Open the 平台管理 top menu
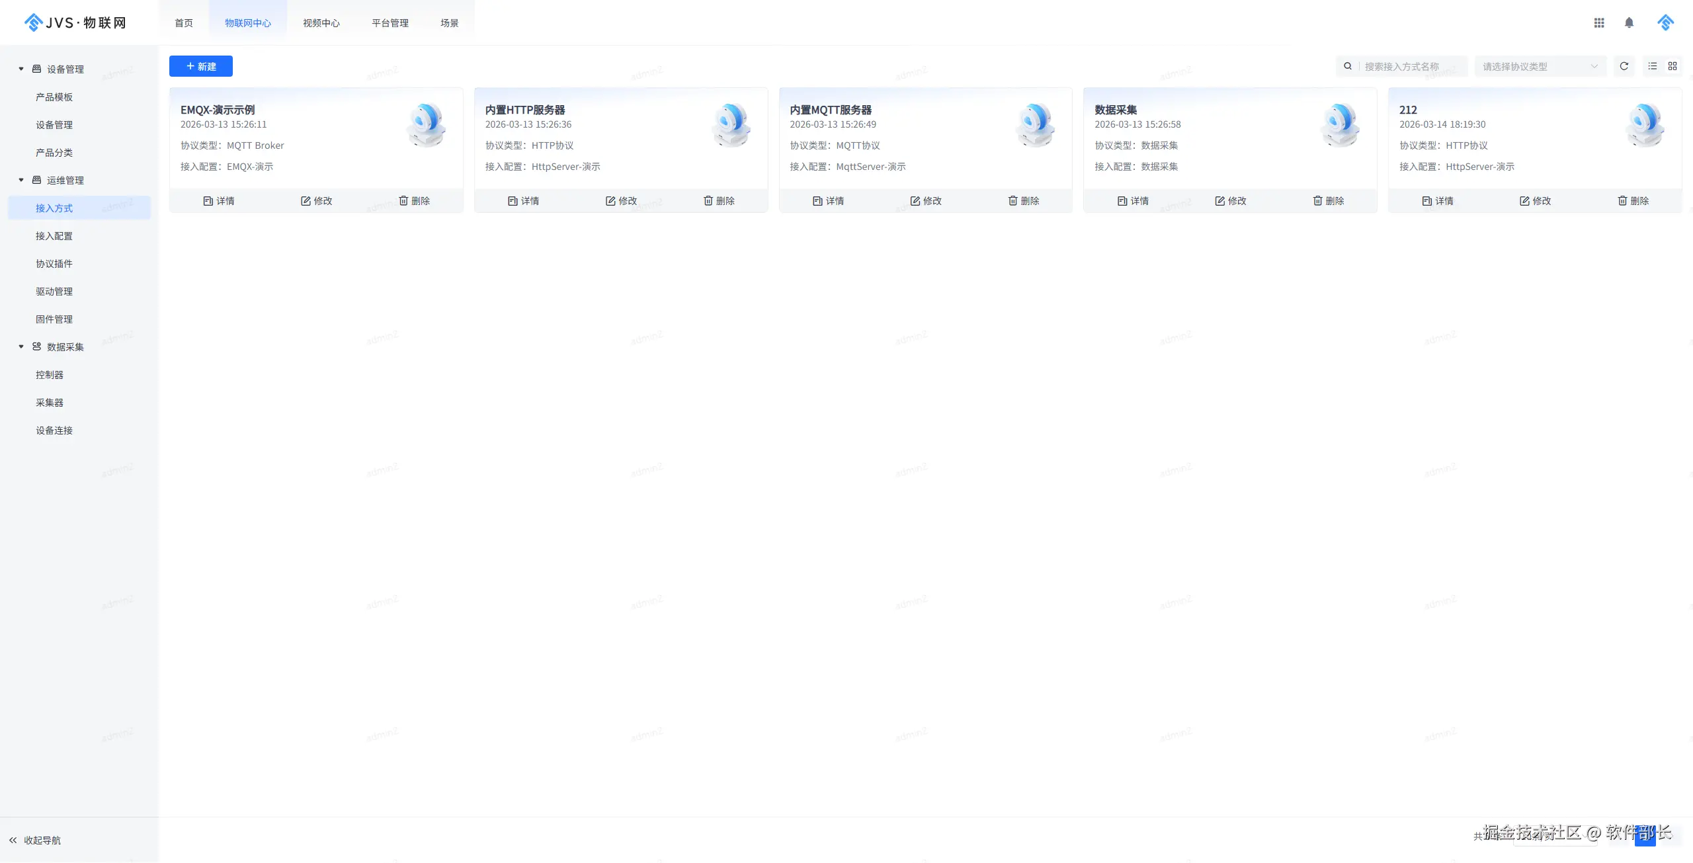This screenshot has width=1693, height=863. 390,23
